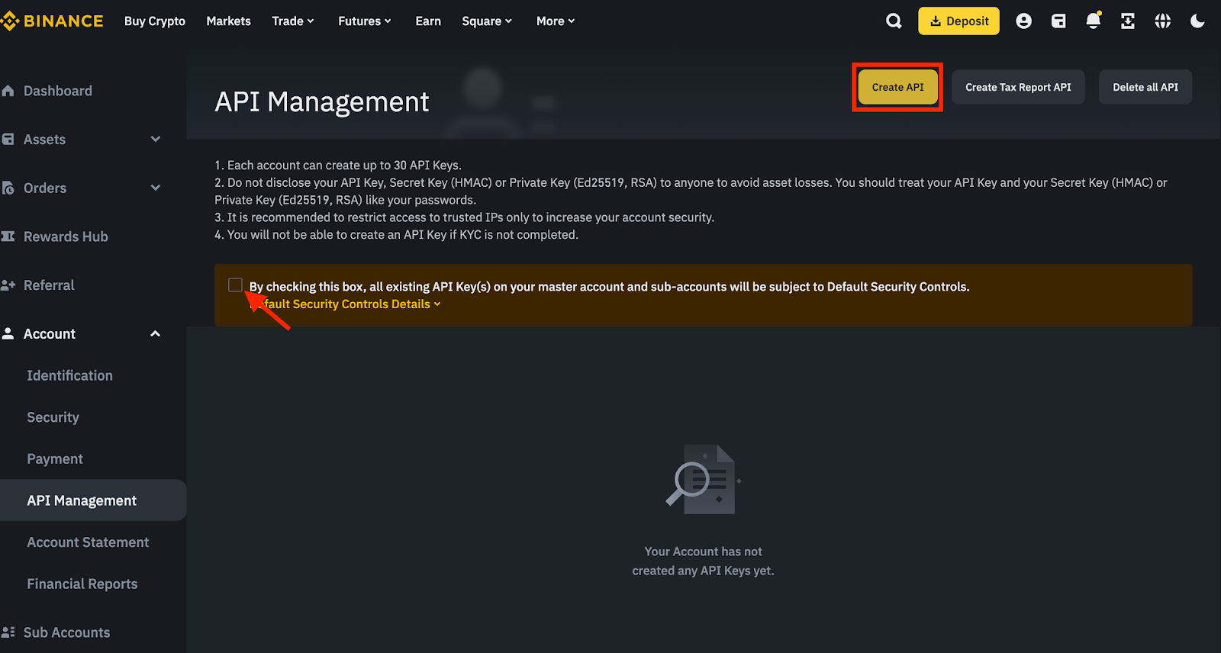
Task: Open the wallet icon in header
Action: click(1058, 21)
